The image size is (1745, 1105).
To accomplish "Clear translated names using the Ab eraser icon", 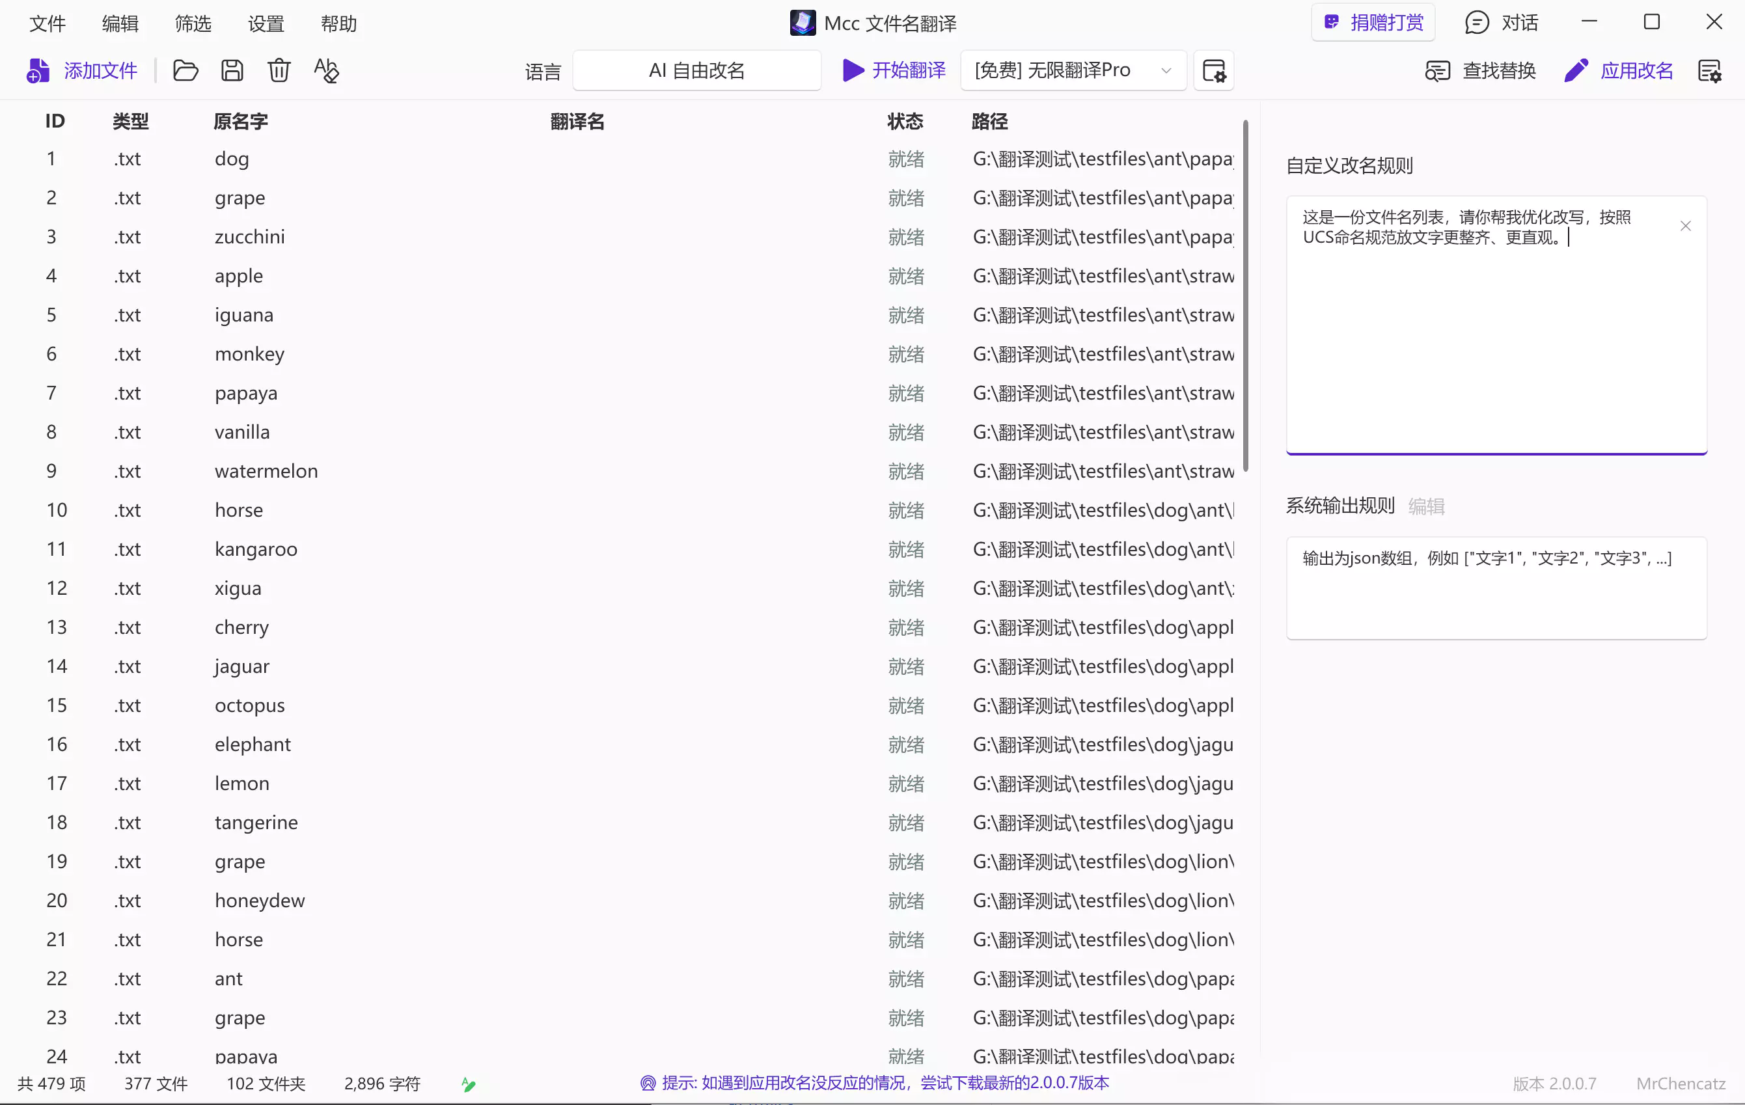I will (x=326, y=70).
